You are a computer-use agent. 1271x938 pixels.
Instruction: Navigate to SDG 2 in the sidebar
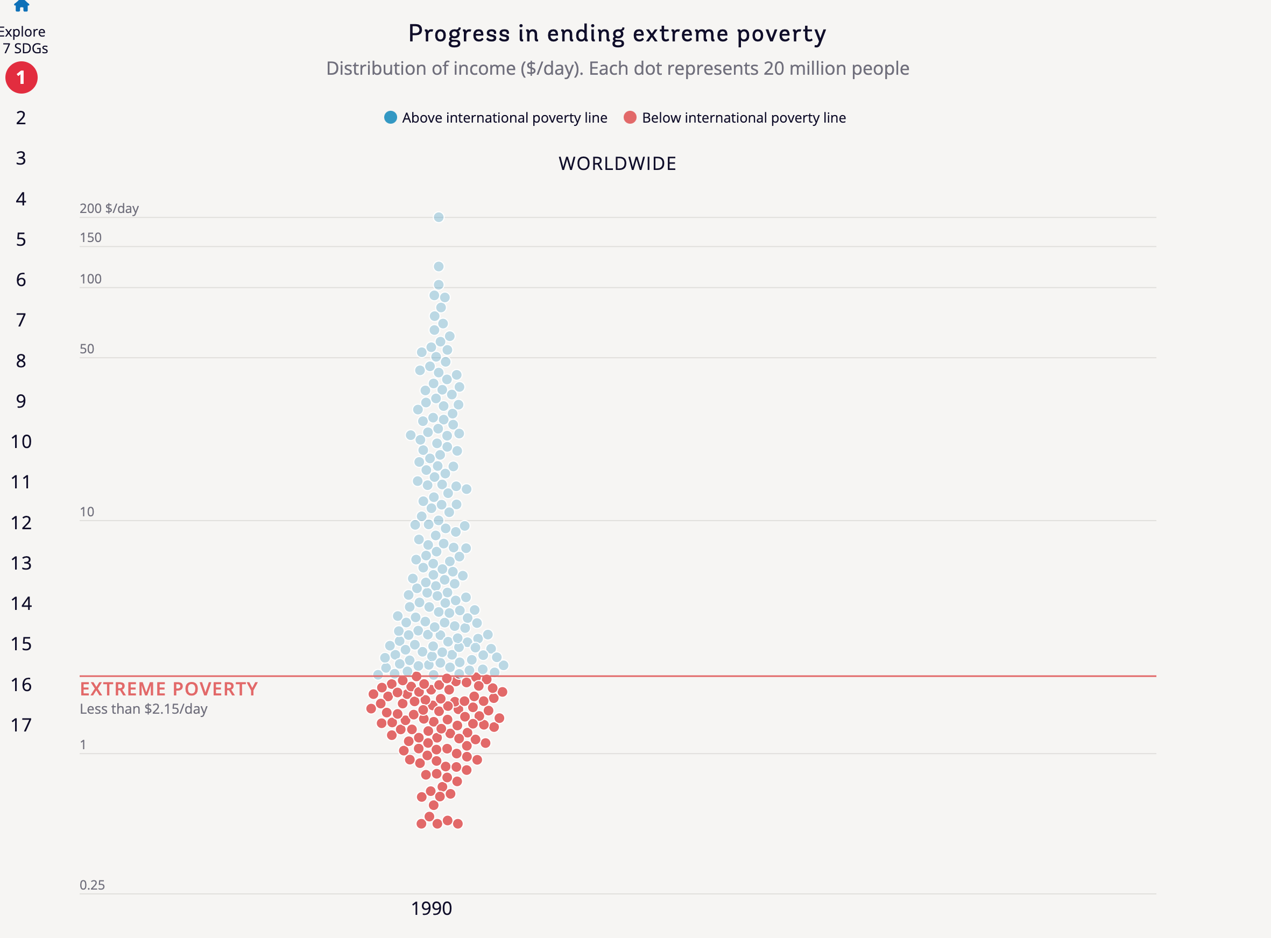21,118
